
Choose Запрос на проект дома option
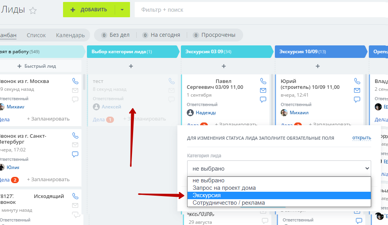pos(278,188)
